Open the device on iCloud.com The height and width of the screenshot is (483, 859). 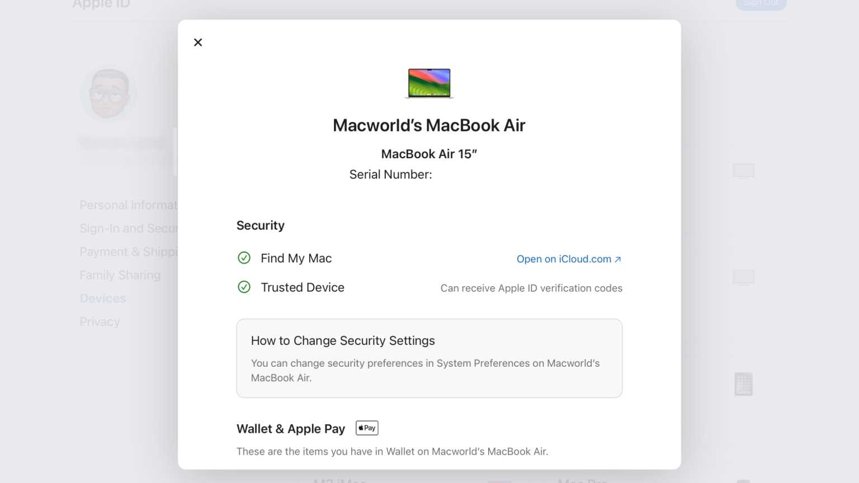coord(569,259)
